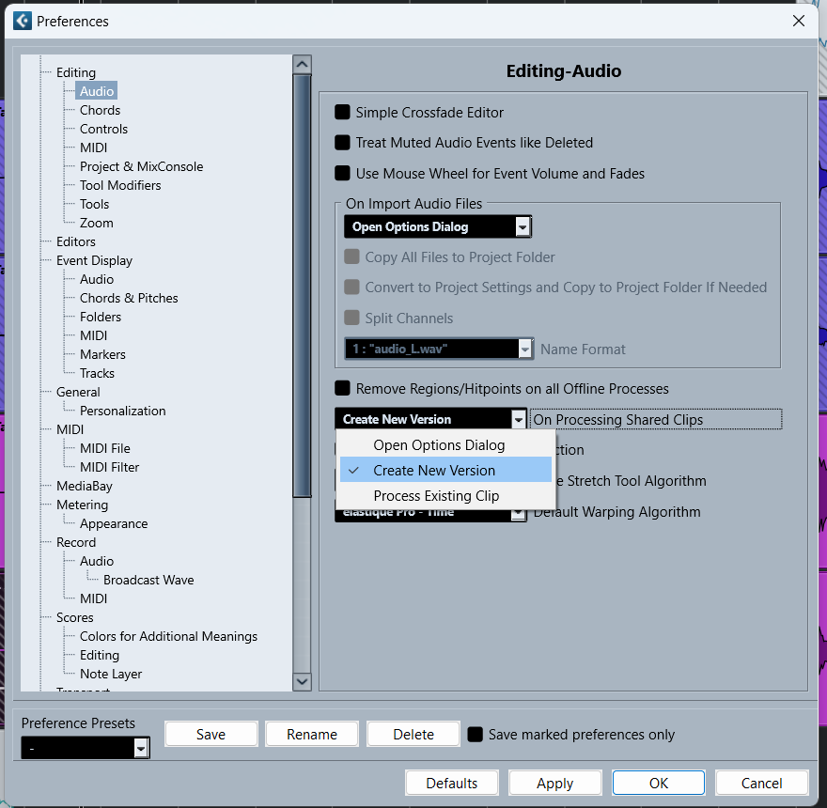Check Convert to Project Settings and Copy option
This screenshot has width=827, height=808.
[x=351, y=287]
